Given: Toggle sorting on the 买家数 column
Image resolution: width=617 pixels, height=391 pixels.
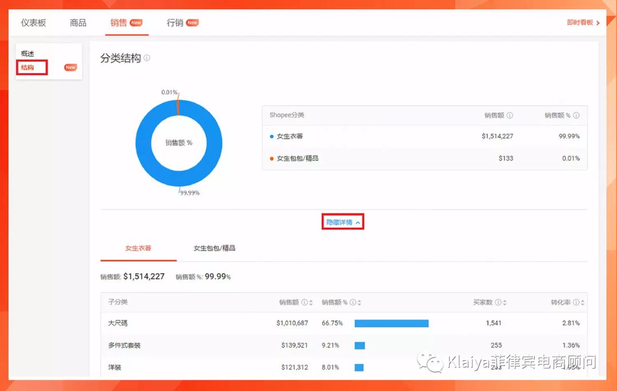Looking at the screenshot, I should pos(504,303).
